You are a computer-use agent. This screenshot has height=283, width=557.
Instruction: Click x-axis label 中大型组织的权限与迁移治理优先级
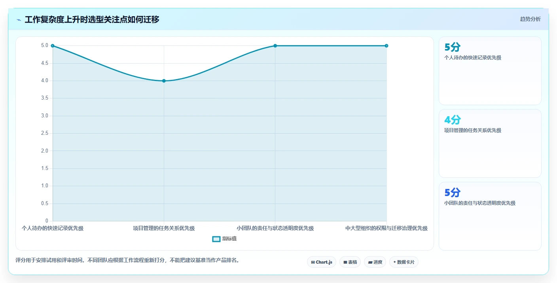(x=386, y=228)
